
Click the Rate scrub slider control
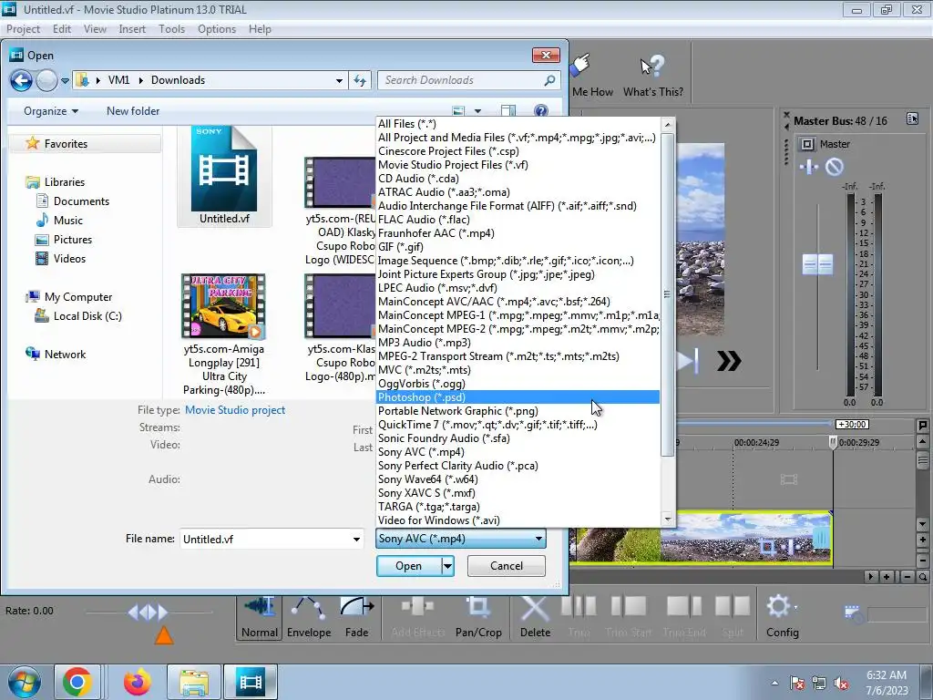tap(149, 612)
